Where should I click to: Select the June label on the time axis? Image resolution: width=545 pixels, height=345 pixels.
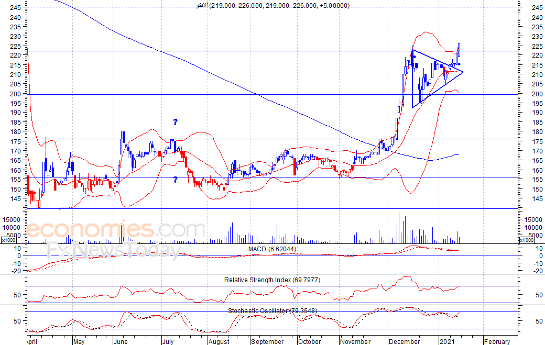(121, 341)
